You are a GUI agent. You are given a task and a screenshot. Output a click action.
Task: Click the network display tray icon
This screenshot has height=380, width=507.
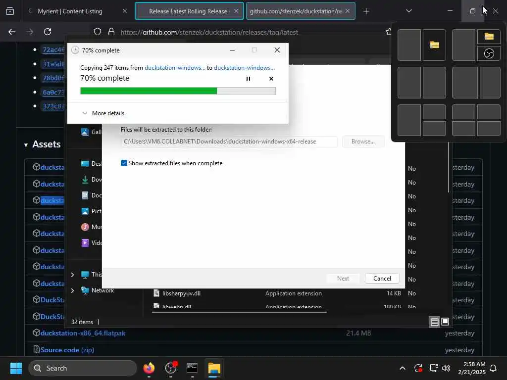tap(434, 368)
